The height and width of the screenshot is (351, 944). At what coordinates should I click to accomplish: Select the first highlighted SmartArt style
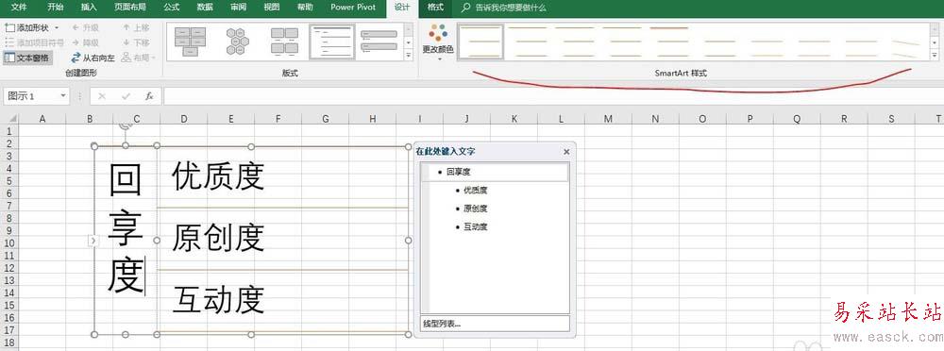(x=480, y=42)
